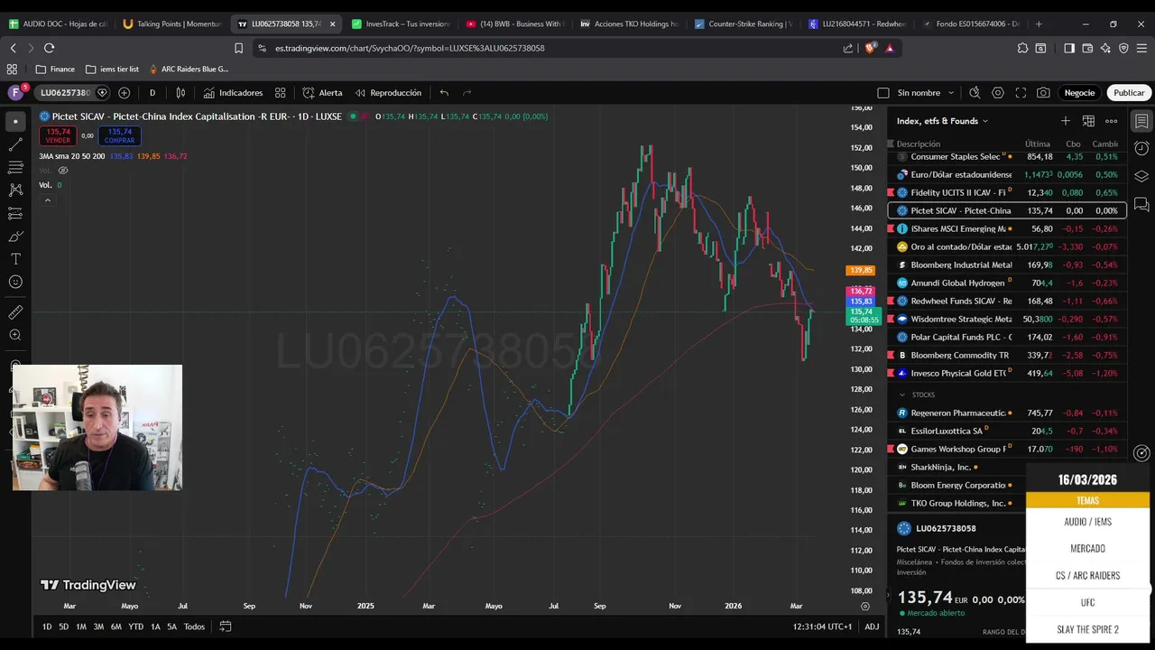The image size is (1155, 650).
Task: Open the go-to-date calendar icon
Action: pyautogui.click(x=226, y=627)
